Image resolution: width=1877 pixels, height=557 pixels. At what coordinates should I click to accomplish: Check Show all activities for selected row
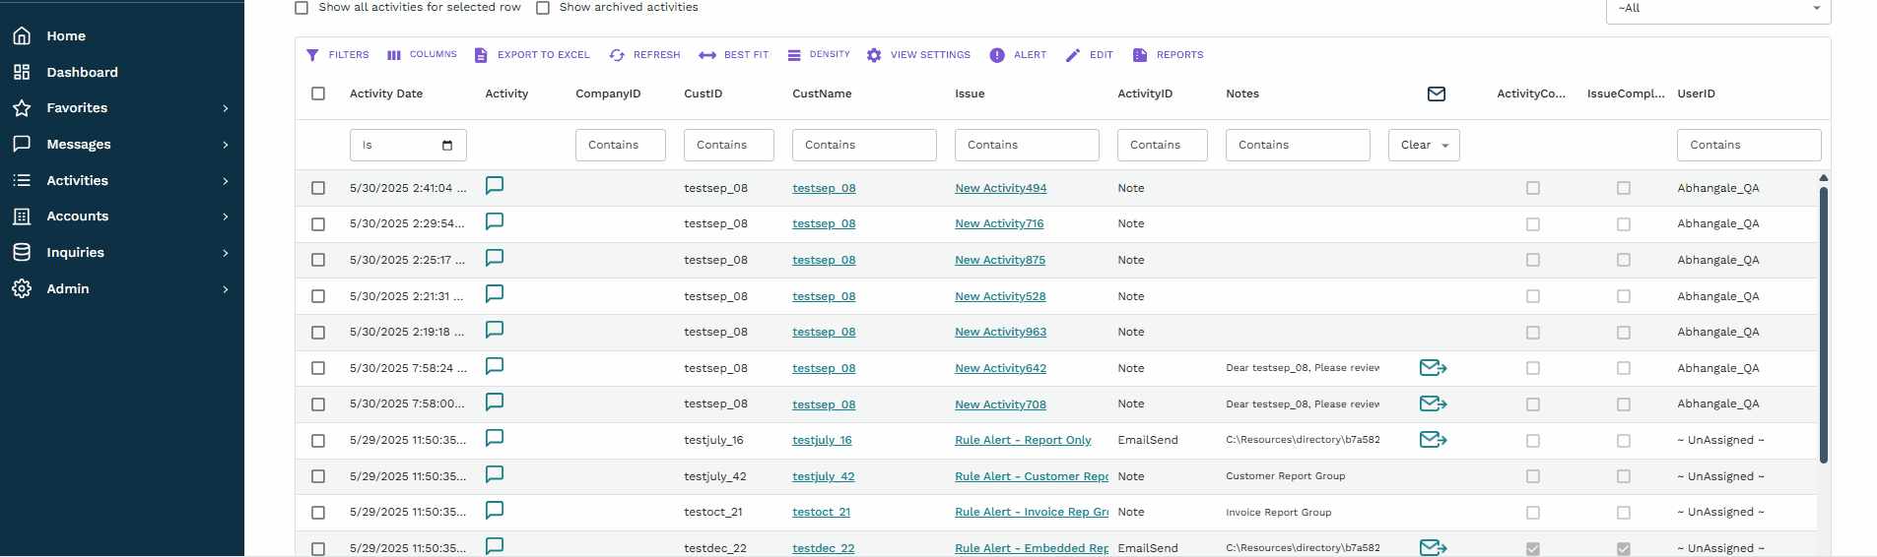(302, 8)
